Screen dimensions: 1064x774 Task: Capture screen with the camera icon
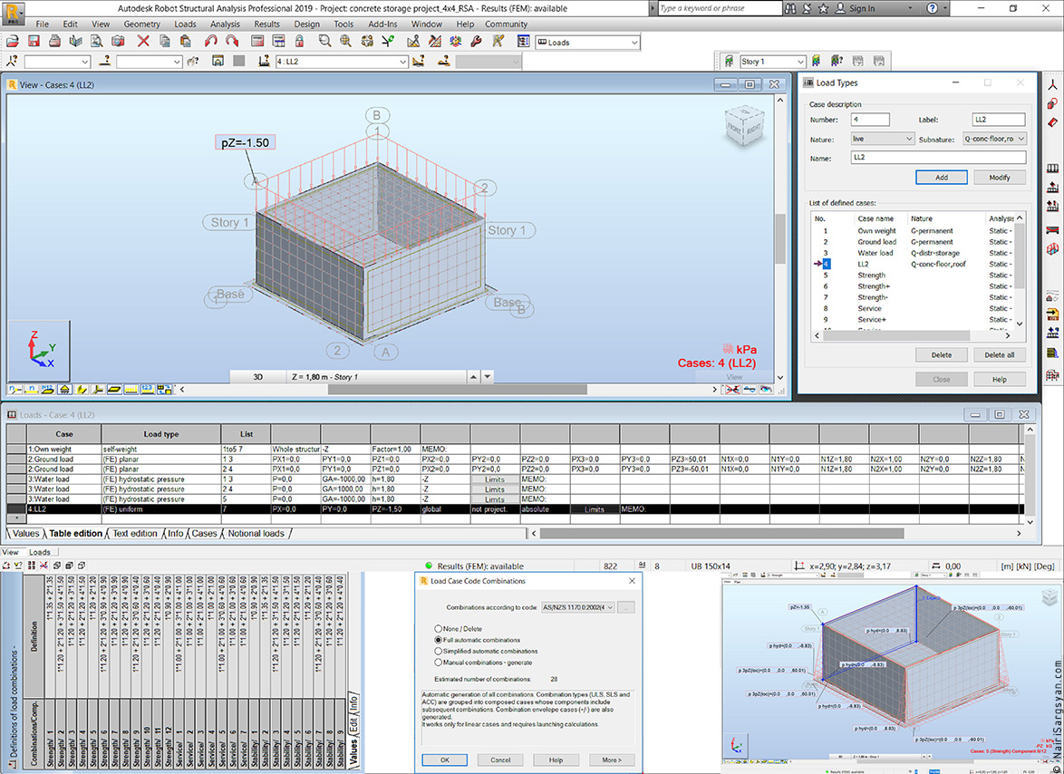(x=118, y=42)
